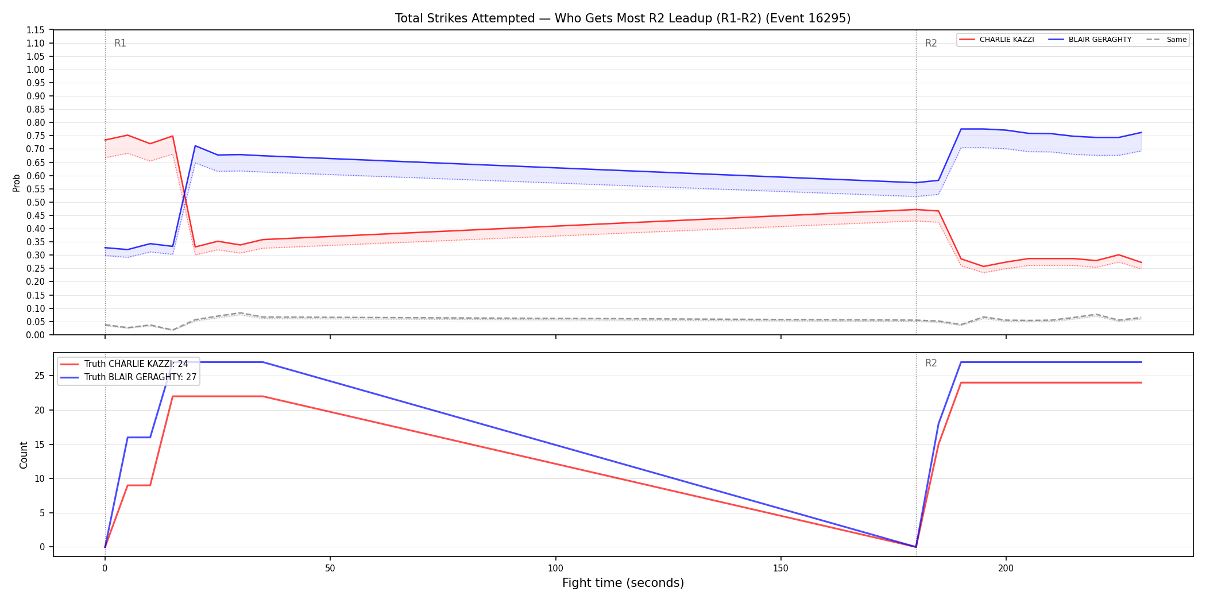
Task: Click the dashed Same legend entry
Action: click(x=1166, y=40)
